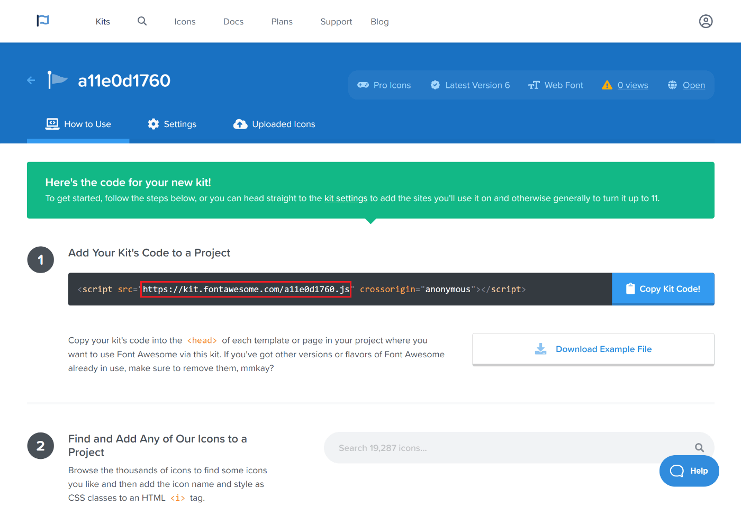Viewport: 741px width, 506px height.
Task: Click the warning triangle beside 0 views
Action: coord(607,85)
